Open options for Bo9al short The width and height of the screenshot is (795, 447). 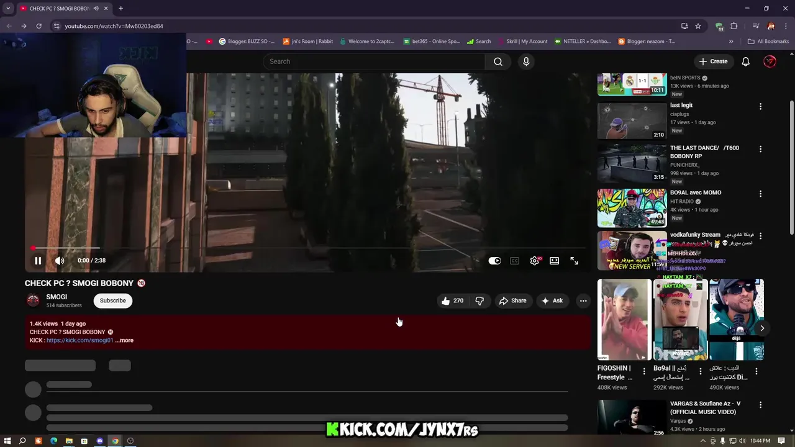pyautogui.click(x=700, y=371)
